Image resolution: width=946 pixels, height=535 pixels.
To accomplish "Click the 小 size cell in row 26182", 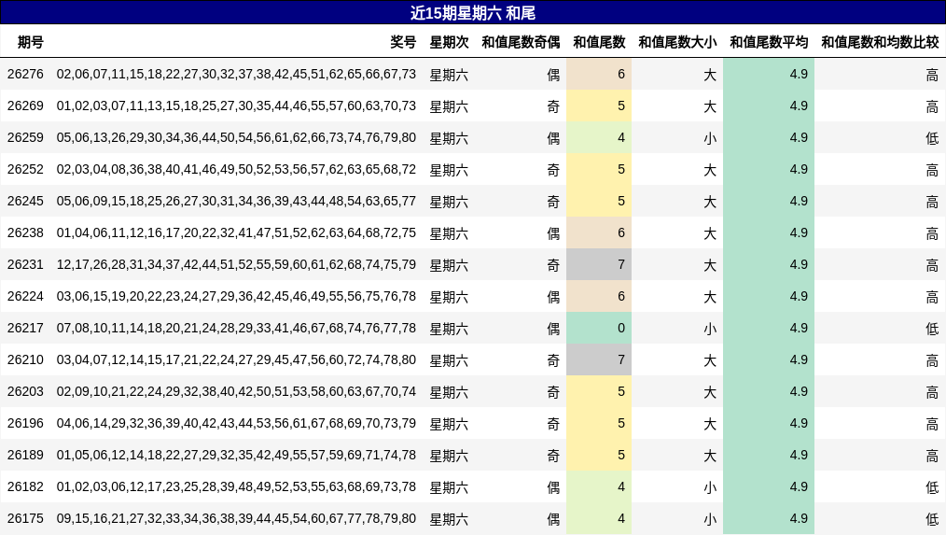I will tap(710, 488).
